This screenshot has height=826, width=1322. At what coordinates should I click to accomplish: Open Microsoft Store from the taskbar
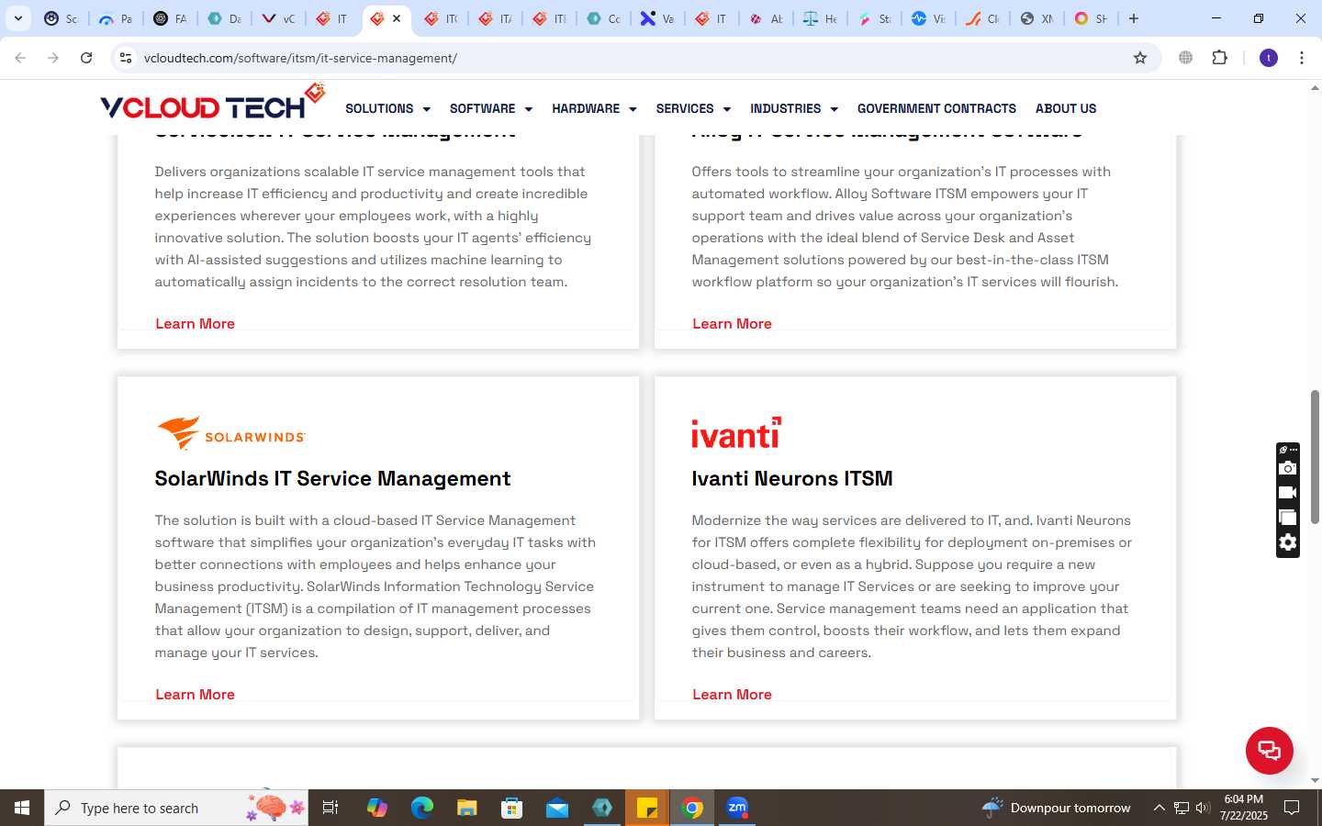(x=512, y=808)
